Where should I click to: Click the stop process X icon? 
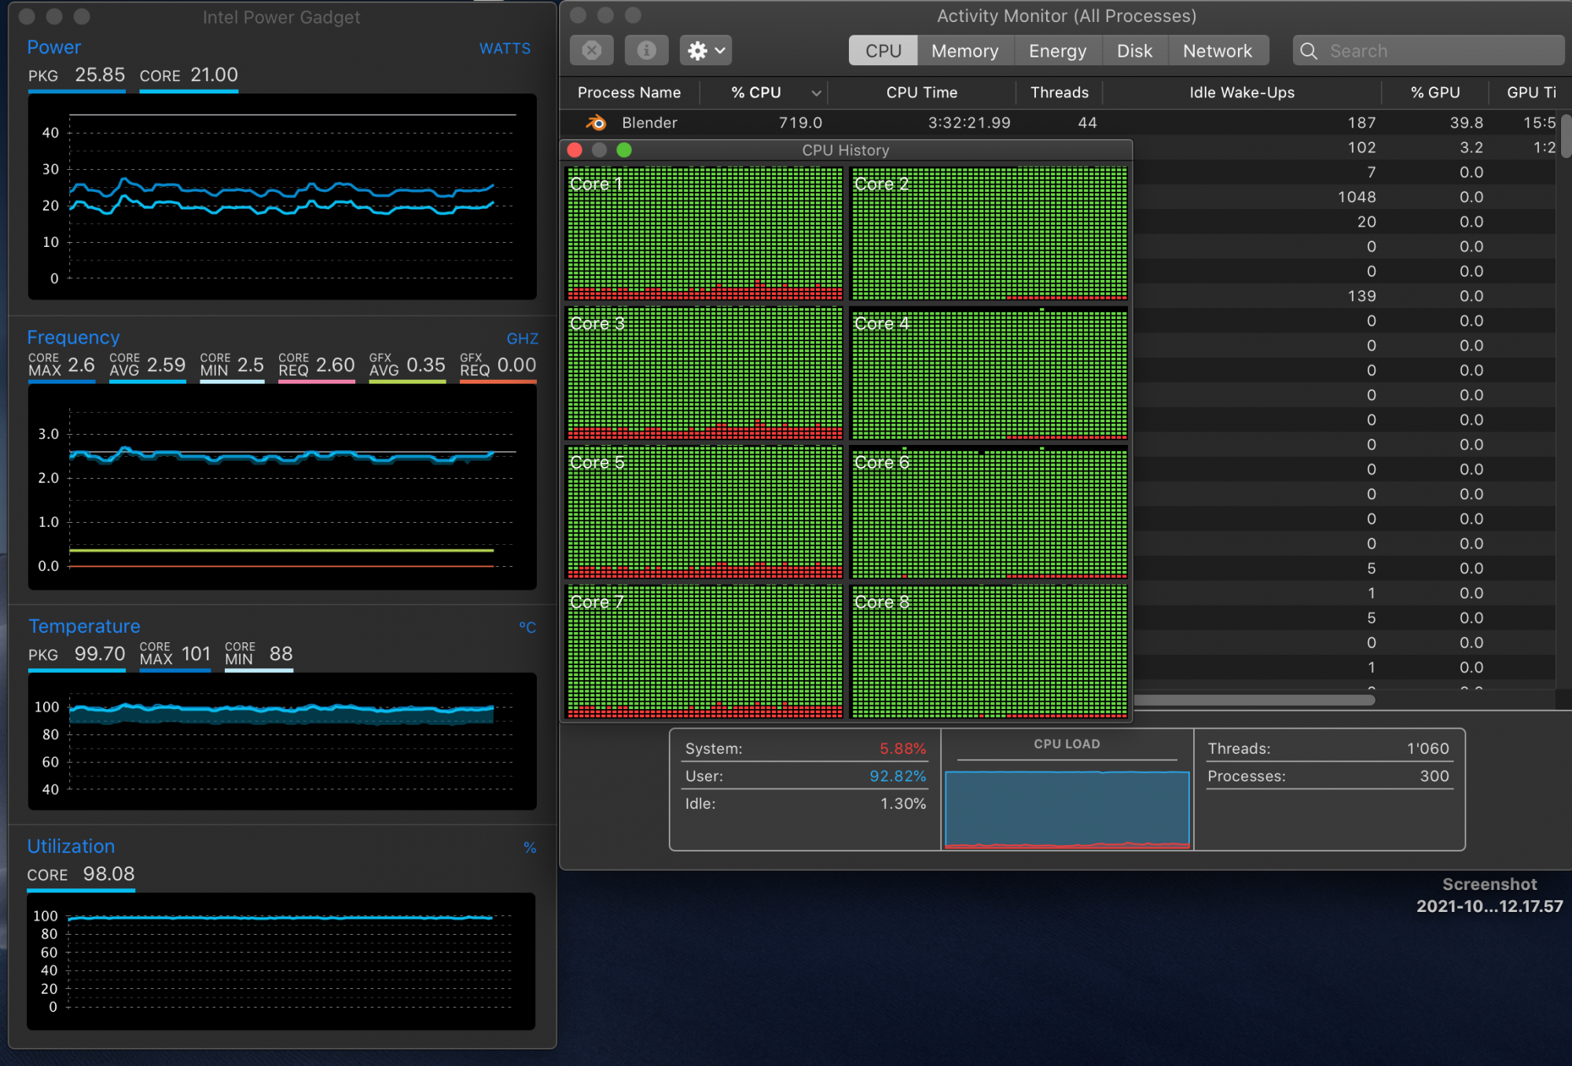592,51
